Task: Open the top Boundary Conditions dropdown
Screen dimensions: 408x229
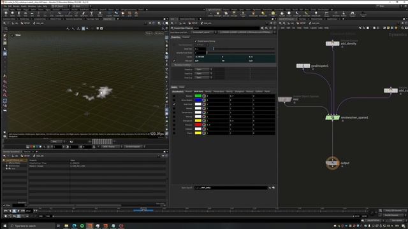Action: (x=203, y=69)
